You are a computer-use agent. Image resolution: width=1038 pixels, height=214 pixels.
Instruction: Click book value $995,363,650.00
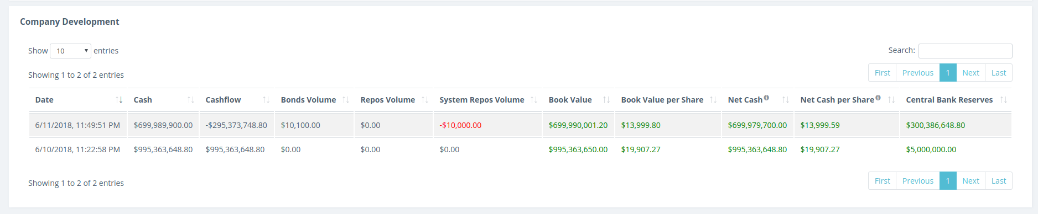[578, 149]
